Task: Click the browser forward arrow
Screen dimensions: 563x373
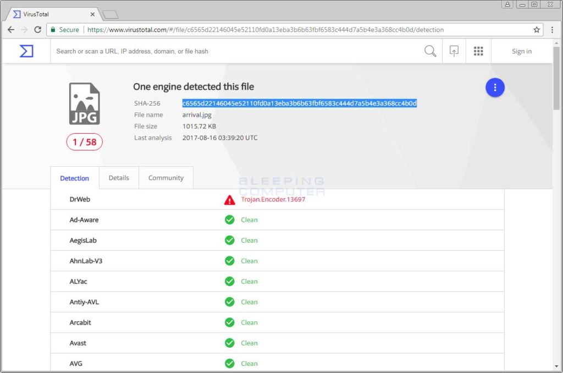Action: click(x=24, y=30)
